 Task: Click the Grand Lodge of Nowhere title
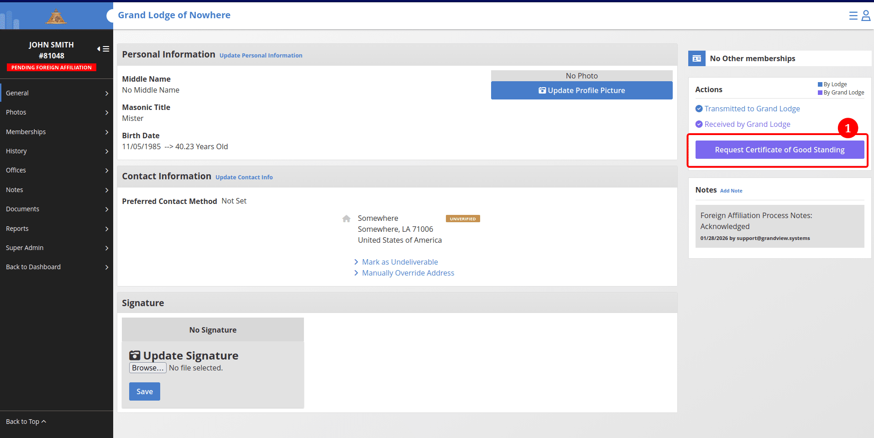click(174, 15)
